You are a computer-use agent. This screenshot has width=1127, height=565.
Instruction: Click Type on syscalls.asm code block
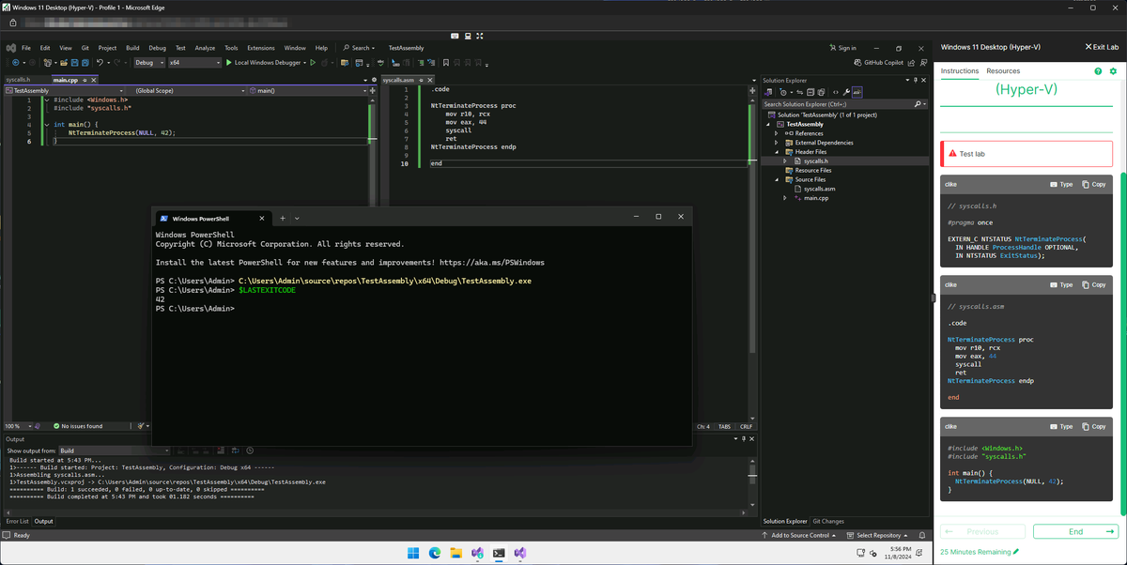click(1061, 284)
